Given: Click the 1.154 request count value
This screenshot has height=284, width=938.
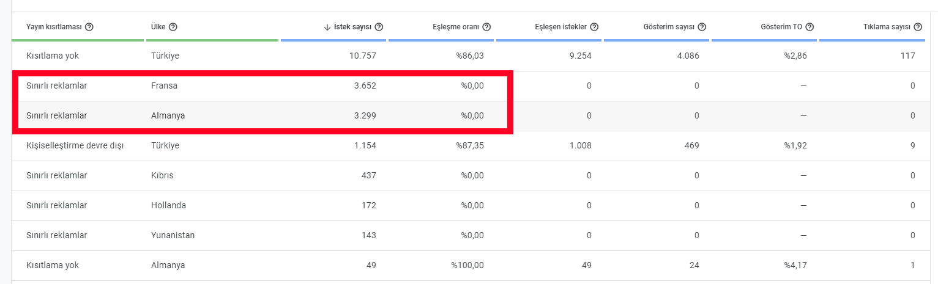Looking at the screenshot, I should [x=365, y=145].
